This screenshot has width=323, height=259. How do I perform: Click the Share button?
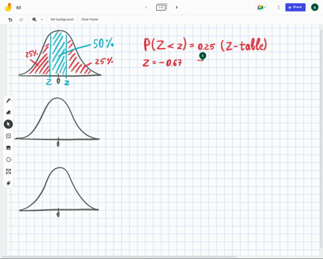coord(295,7)
